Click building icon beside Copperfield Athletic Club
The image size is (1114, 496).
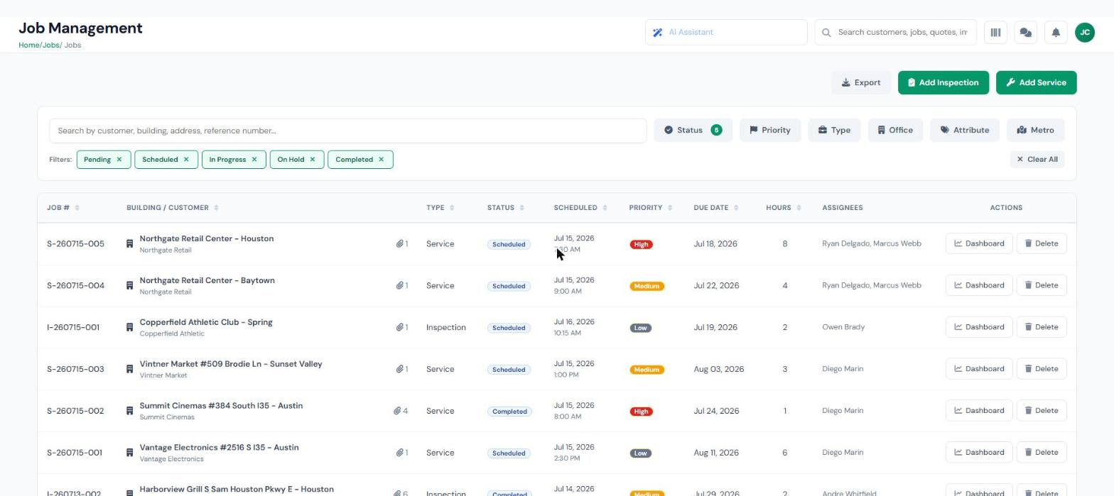point(130,328)
